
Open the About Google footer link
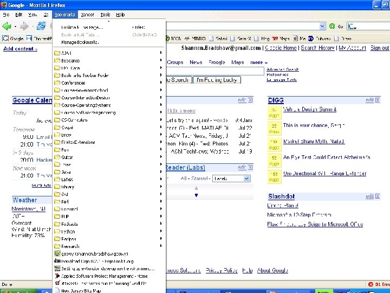[272, 270]
